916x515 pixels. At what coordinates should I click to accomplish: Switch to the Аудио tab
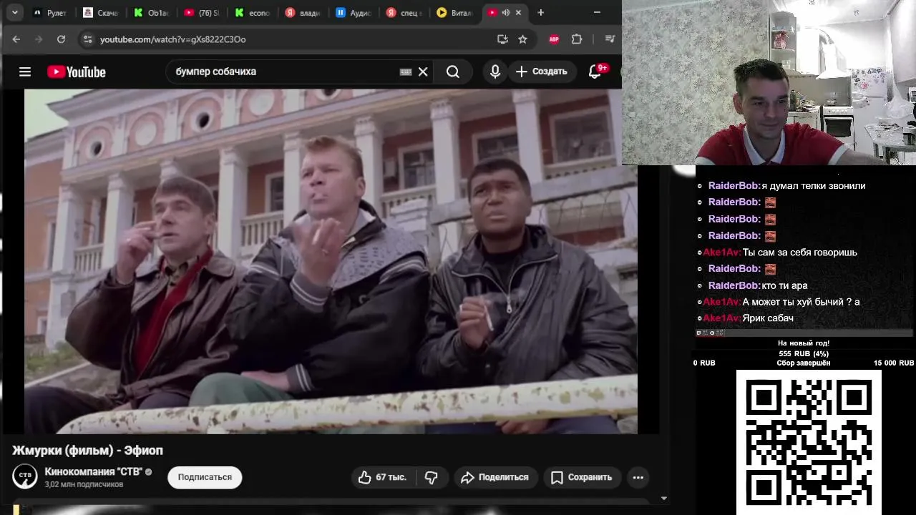[x=353, y=13]
